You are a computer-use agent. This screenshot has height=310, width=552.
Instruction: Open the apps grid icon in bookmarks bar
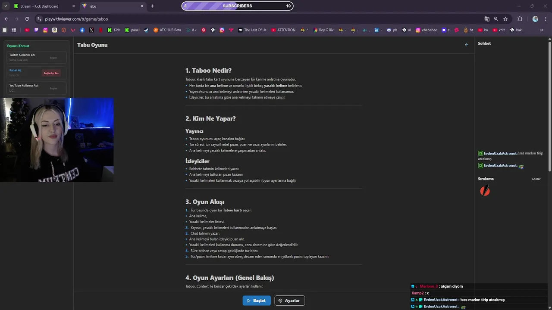click(x=14, y=30)
